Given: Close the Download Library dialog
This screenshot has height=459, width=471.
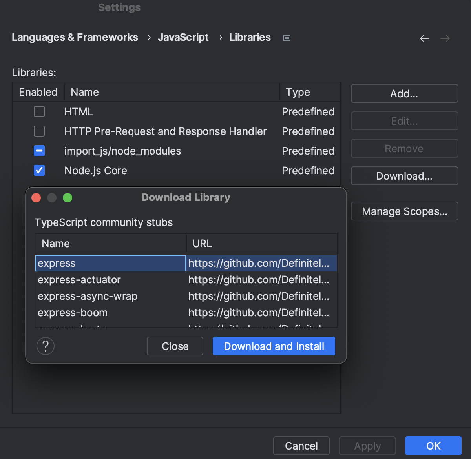Looking at the screenshot, I should point(175,346).
